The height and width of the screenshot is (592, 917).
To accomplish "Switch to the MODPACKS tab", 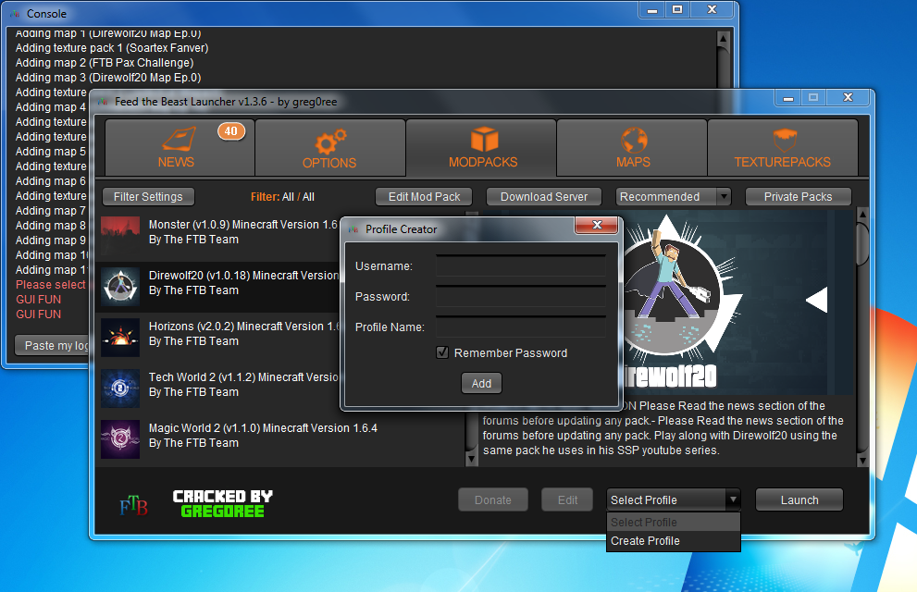I will click(x=481, y=147).
